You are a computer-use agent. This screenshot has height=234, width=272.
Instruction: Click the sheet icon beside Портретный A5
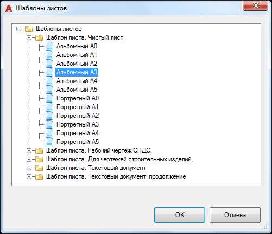pyautogui.click(x=49, y=142)
